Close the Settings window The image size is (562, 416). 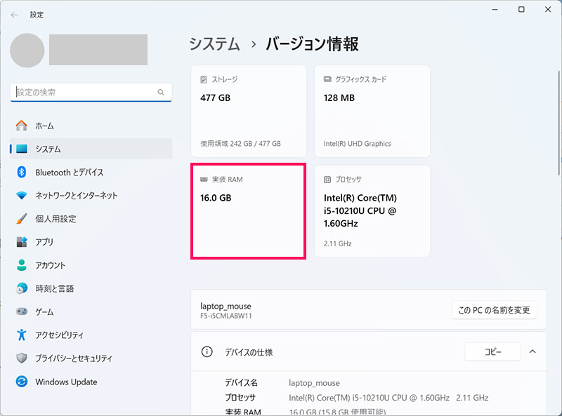(x=548, y=10)
